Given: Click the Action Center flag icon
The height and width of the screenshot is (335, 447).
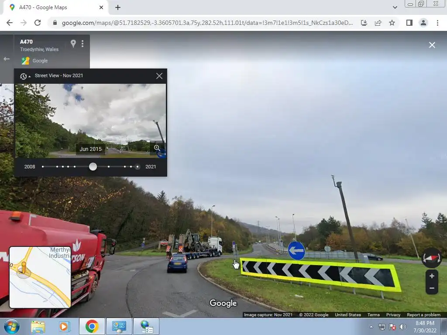Looking at the screenshot, I should click(392, 327).
